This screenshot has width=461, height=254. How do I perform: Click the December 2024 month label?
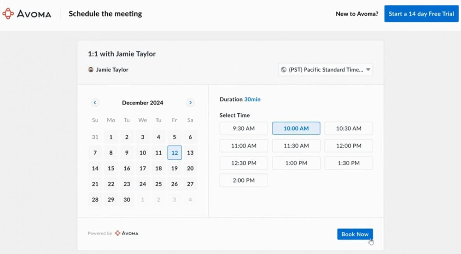point(143,103)
